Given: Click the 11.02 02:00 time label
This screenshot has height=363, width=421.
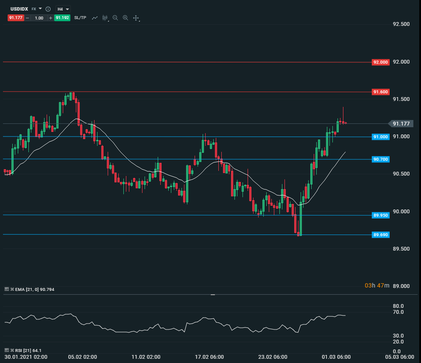Looking at the screenshot, I should click(x=146, y=357).
